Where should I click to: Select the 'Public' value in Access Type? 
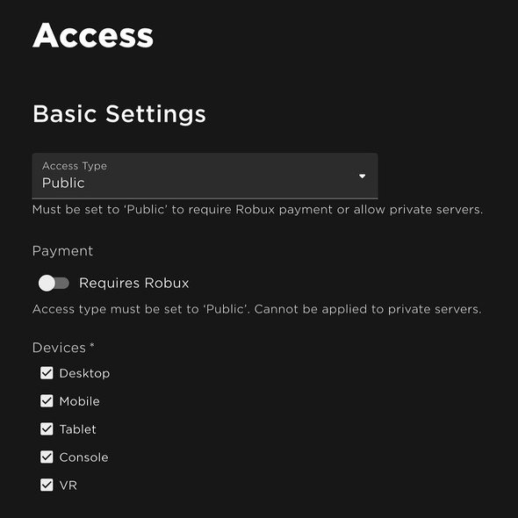(63, 183)
